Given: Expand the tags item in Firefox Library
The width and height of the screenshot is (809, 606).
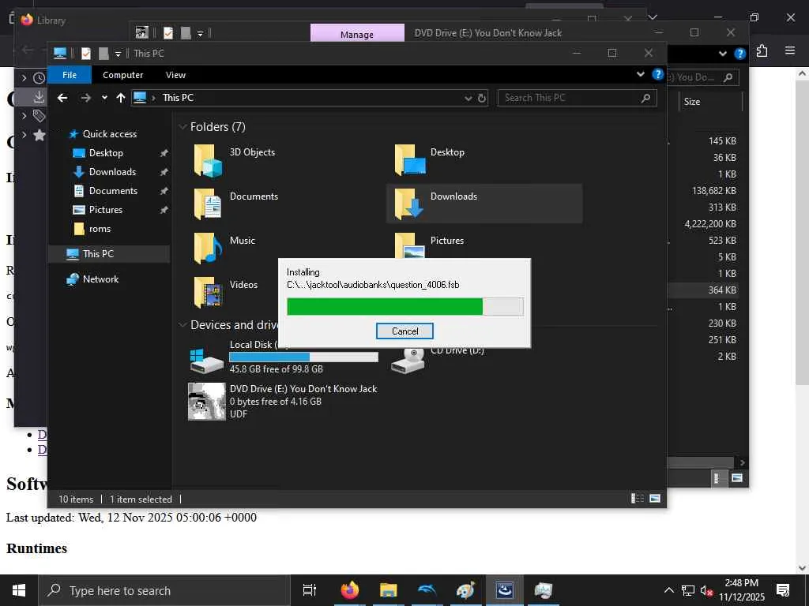Looking at the screenshot, I should click(24, 115).
